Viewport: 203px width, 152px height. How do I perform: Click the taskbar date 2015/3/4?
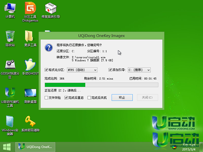pyautogui.click(x=189, y=149)
